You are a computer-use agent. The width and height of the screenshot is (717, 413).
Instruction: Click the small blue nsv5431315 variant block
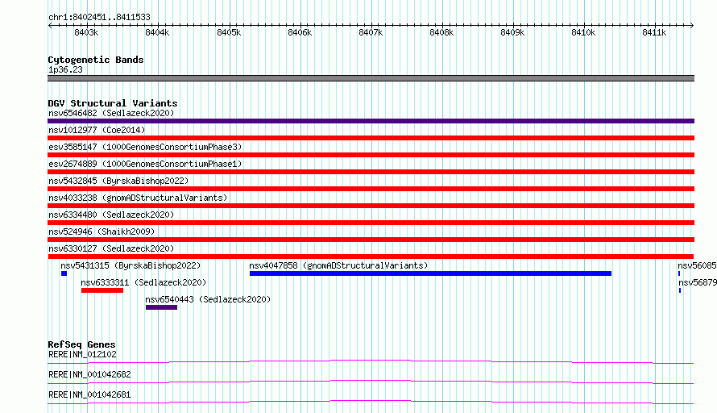[x=64, y=273]
